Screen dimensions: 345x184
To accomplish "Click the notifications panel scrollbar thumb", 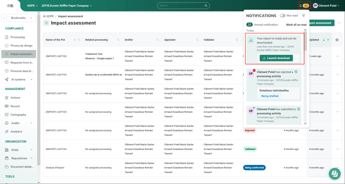I will click(x=305, y=41).
